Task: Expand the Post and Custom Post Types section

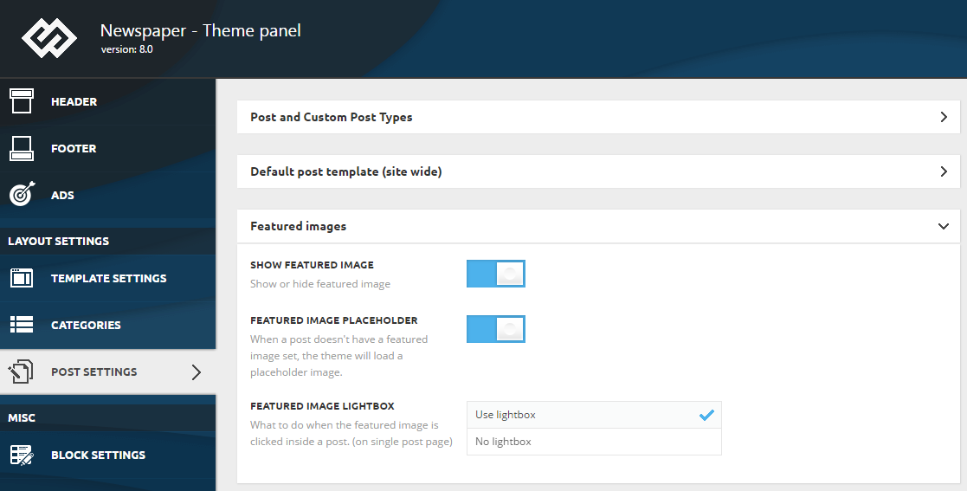Action: click(x=598, y=117)
